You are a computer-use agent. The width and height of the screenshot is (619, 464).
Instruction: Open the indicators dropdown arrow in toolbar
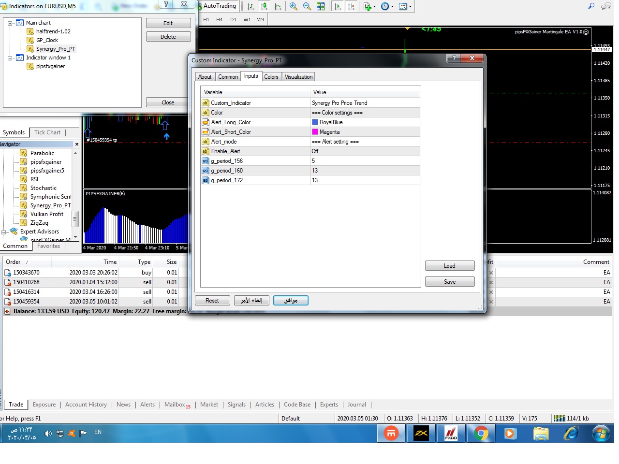tap(374, 7)
